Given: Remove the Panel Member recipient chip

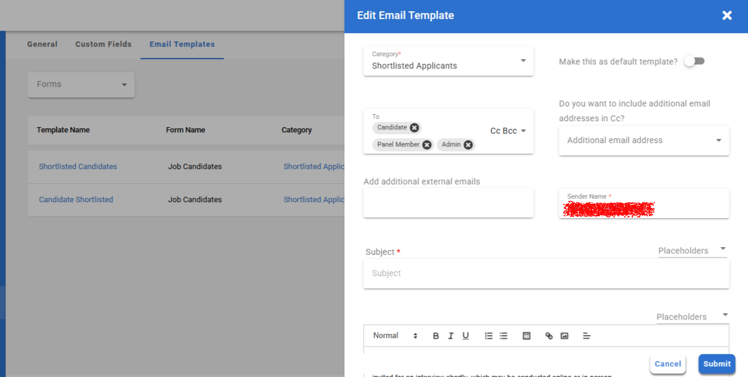Looking at the screenshot, I should (x=427, y=145).
